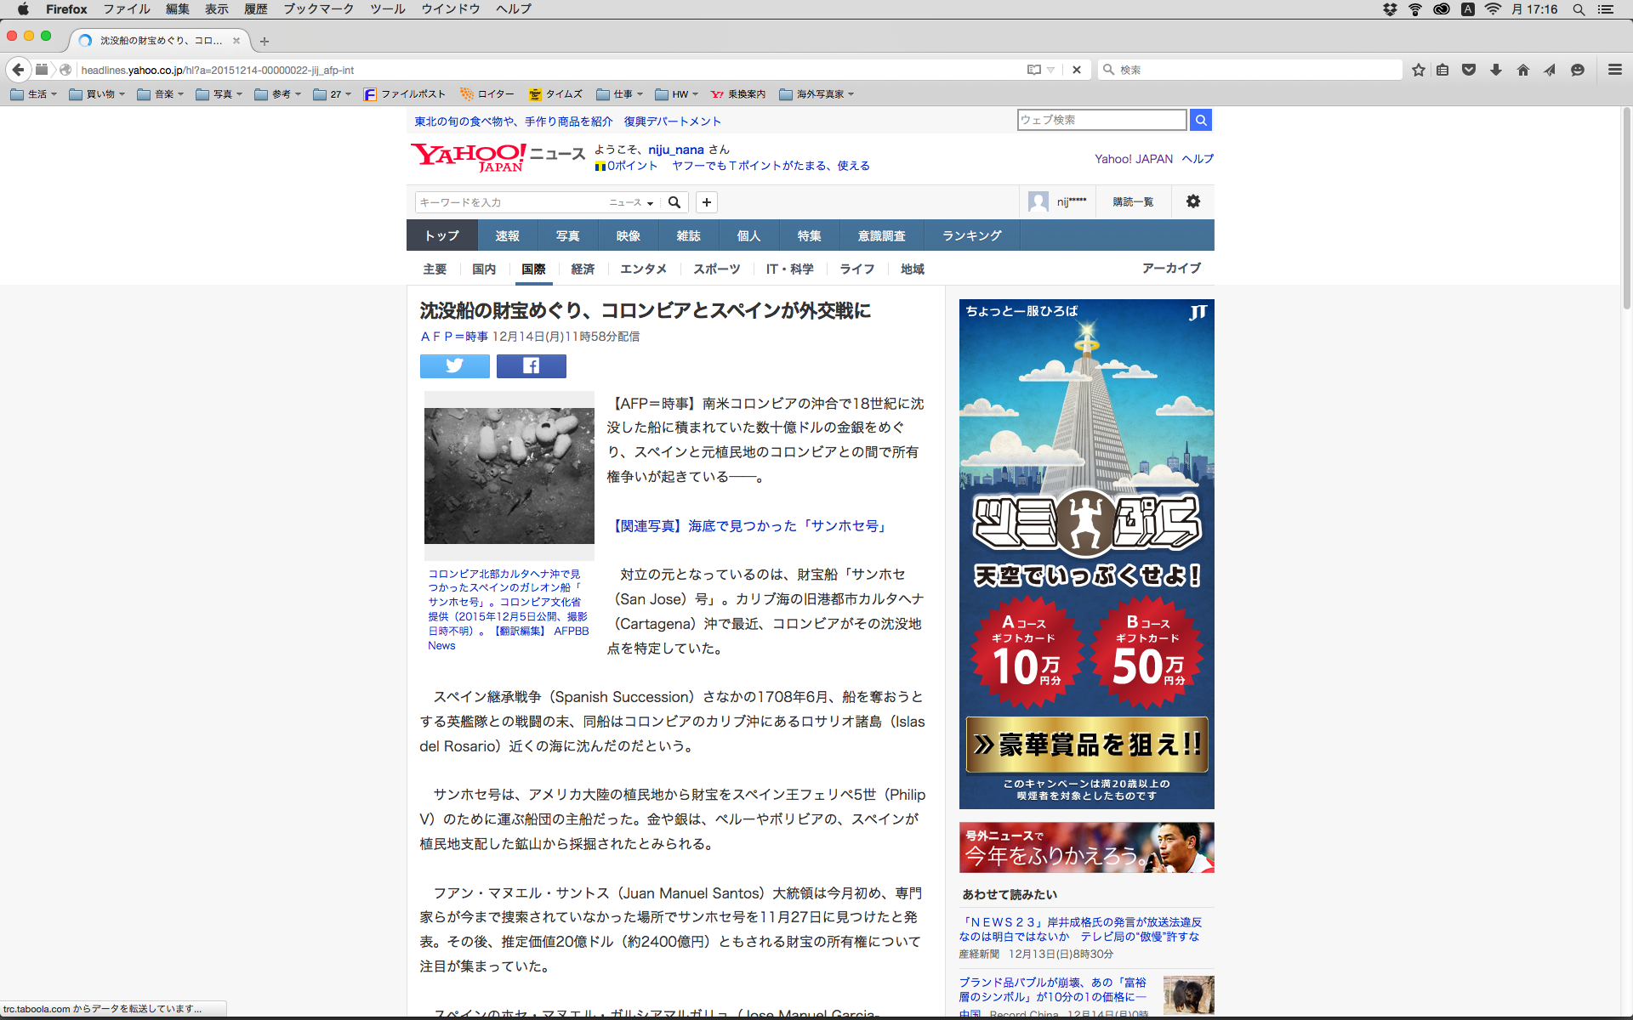Toggle reader view icon in address bar
The width and height of the screenshot is (1633, 1020).
pyautogui.click(x=1033, y=70)
